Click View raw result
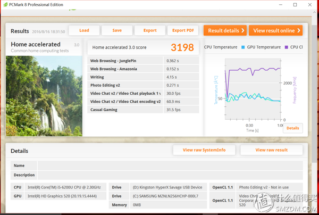Viewport: 319px width, 215px height. tap(271, 150)
